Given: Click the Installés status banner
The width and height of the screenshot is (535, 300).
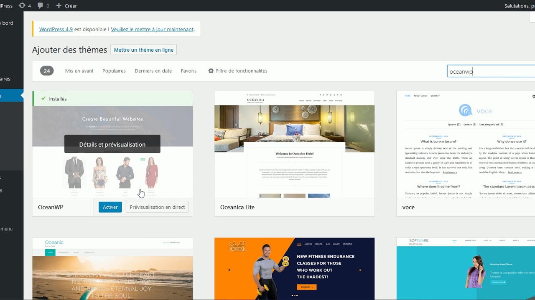Looking at the screenshot, I should pos(112,99).
